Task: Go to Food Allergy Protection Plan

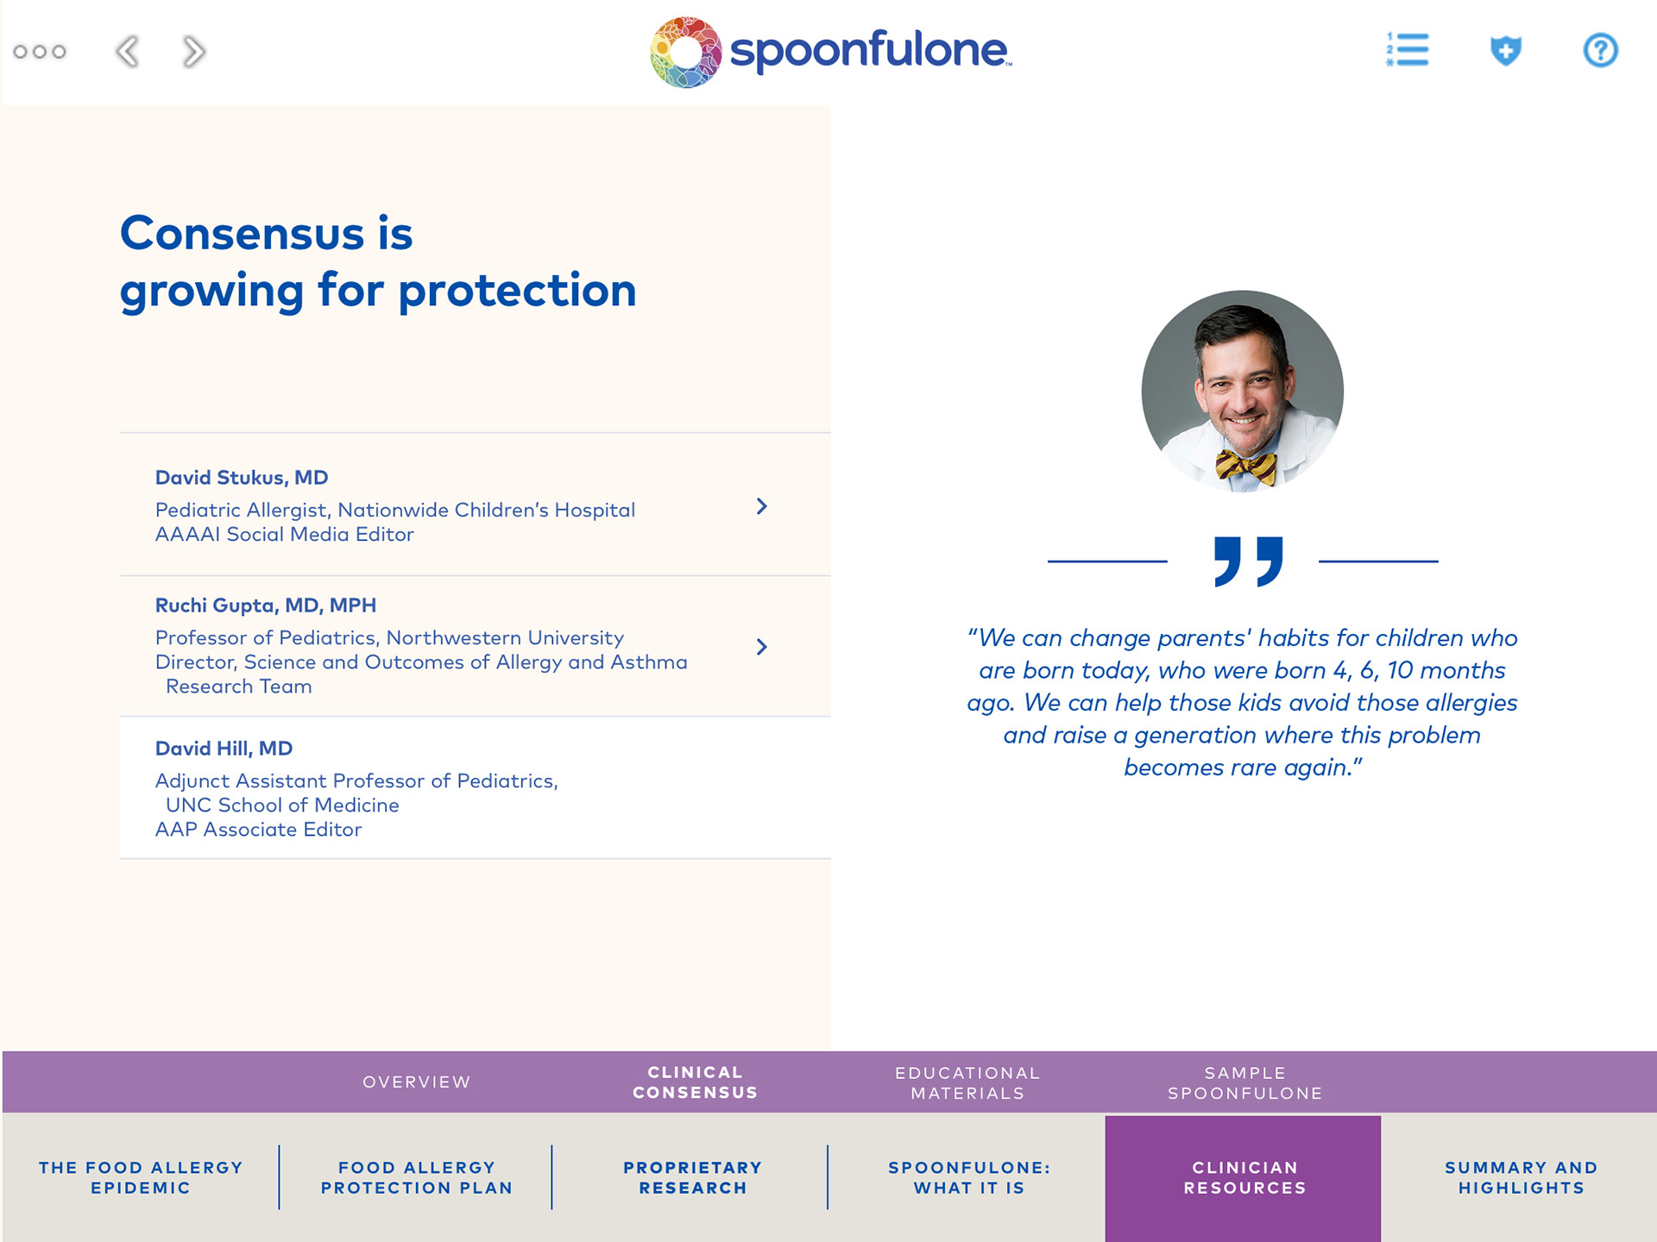Action: coord(417,1177)
